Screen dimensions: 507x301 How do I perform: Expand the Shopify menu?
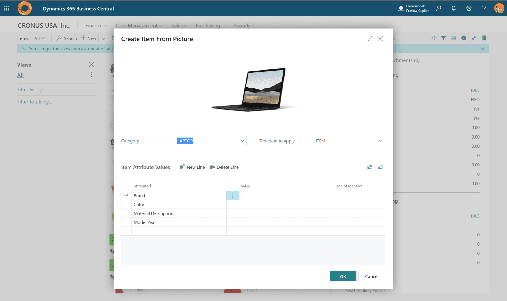(244, 25)
